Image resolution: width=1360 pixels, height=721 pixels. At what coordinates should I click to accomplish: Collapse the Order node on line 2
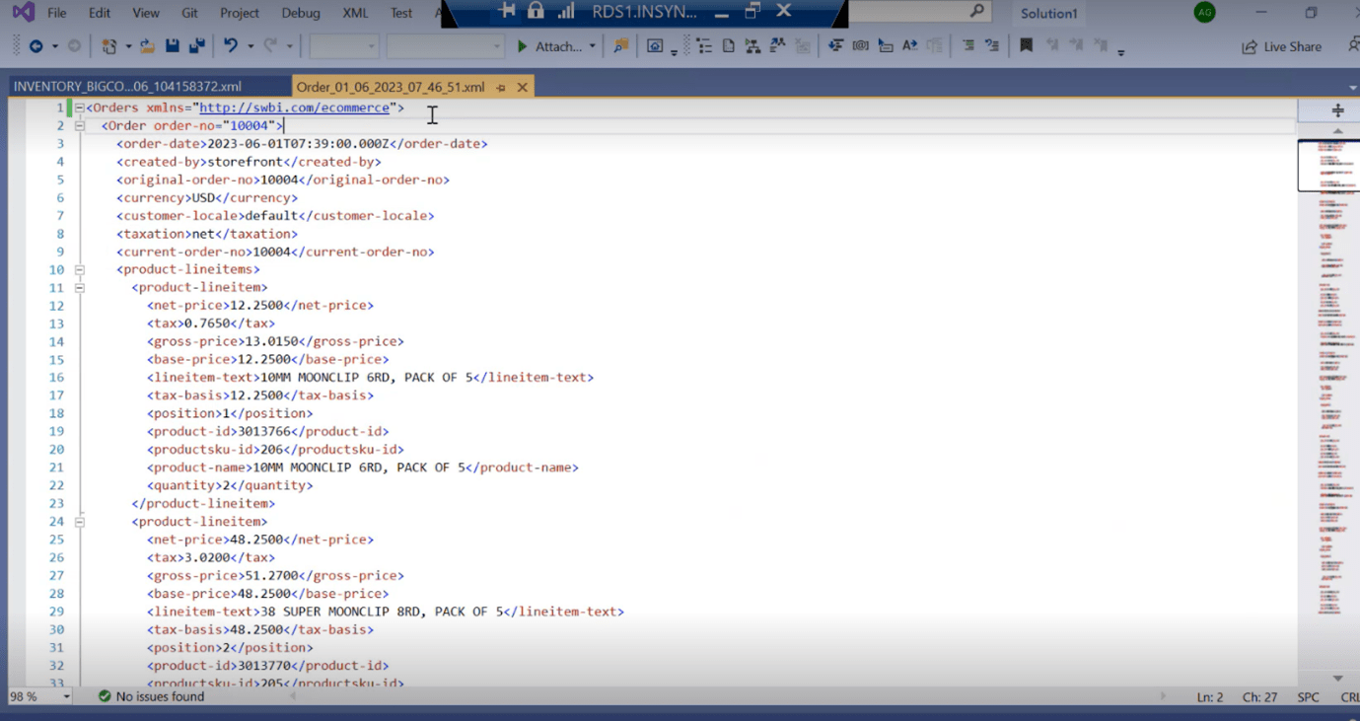[79, 125]
